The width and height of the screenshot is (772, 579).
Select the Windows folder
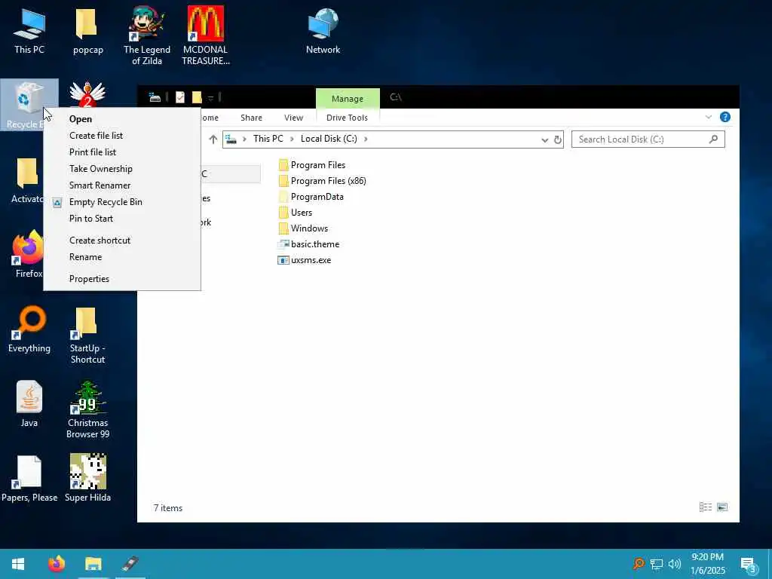pyautogui.click(x=303, y=228)
